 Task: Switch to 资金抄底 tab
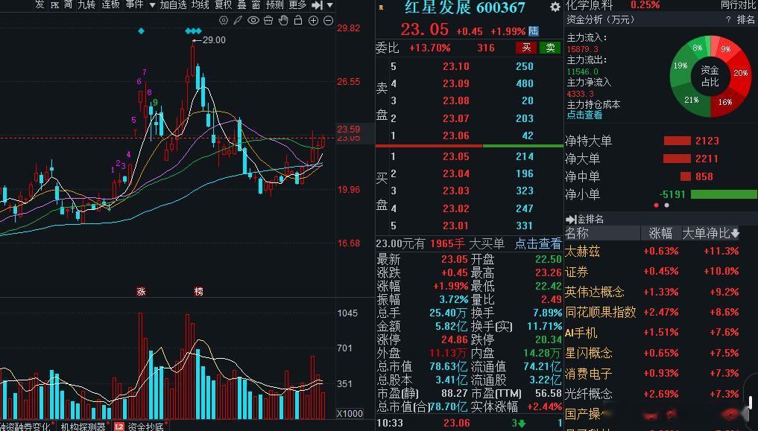(x=145, y=427)
